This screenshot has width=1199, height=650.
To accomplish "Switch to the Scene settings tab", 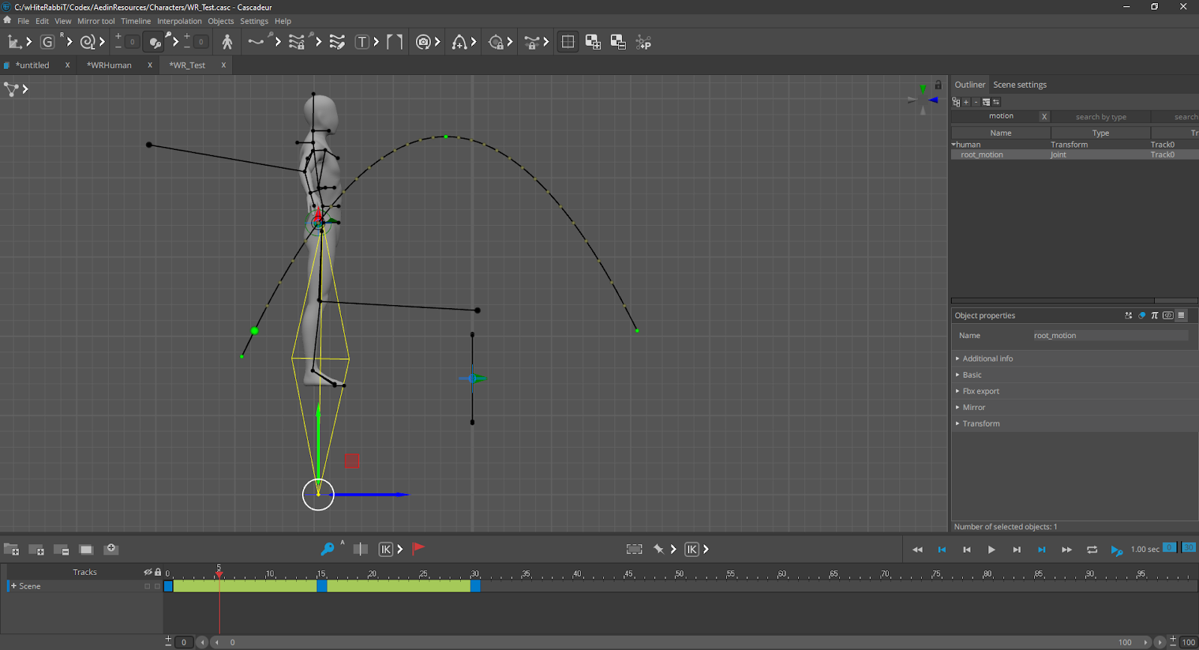I will point(1019,85).
